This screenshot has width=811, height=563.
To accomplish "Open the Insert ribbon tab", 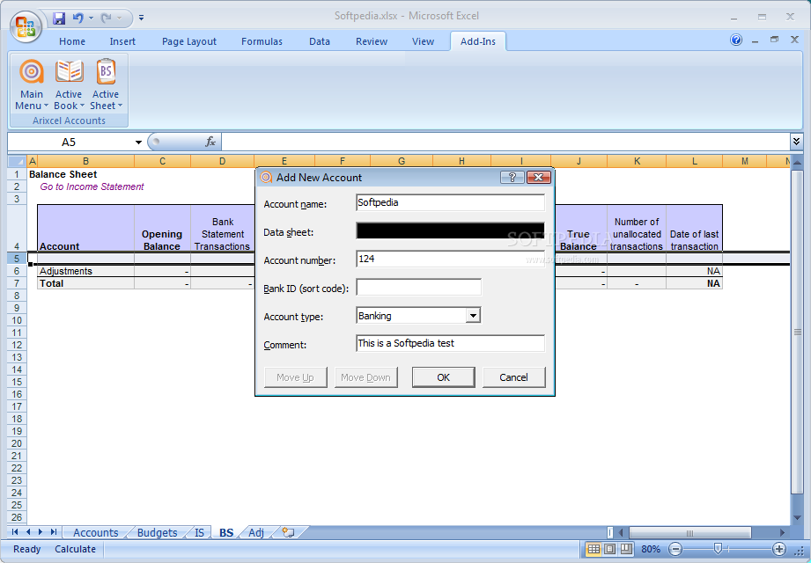I will (x=122, y=41).
